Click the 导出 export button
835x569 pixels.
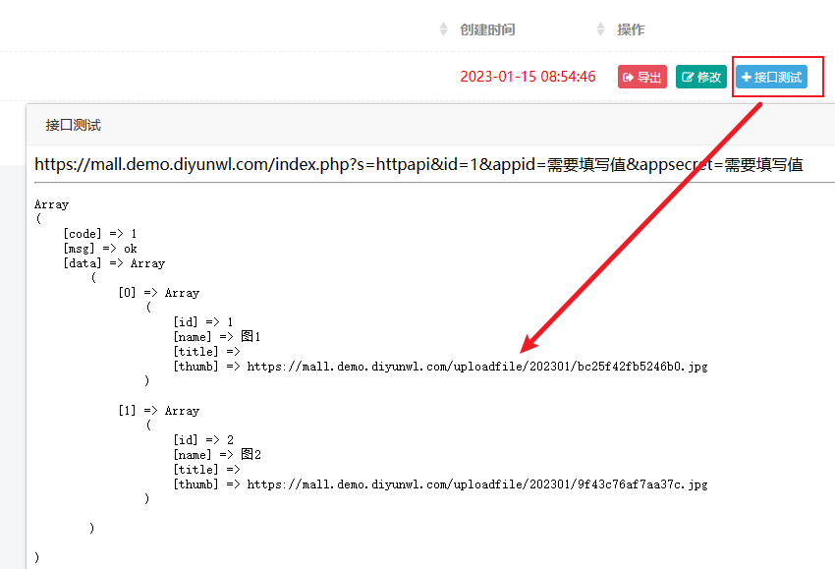point(642,77)
